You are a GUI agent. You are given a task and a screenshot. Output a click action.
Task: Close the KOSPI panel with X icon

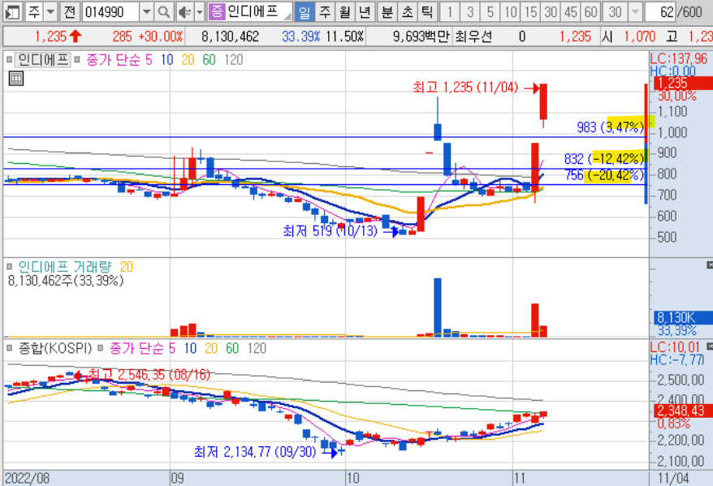[x=710, y=346]
